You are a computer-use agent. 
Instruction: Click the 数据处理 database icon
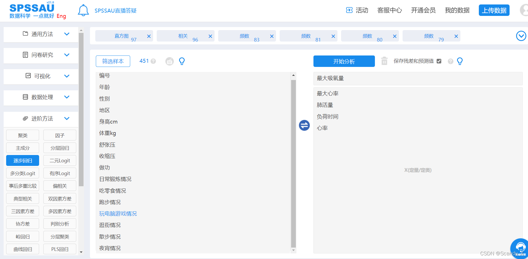[25, 97]
